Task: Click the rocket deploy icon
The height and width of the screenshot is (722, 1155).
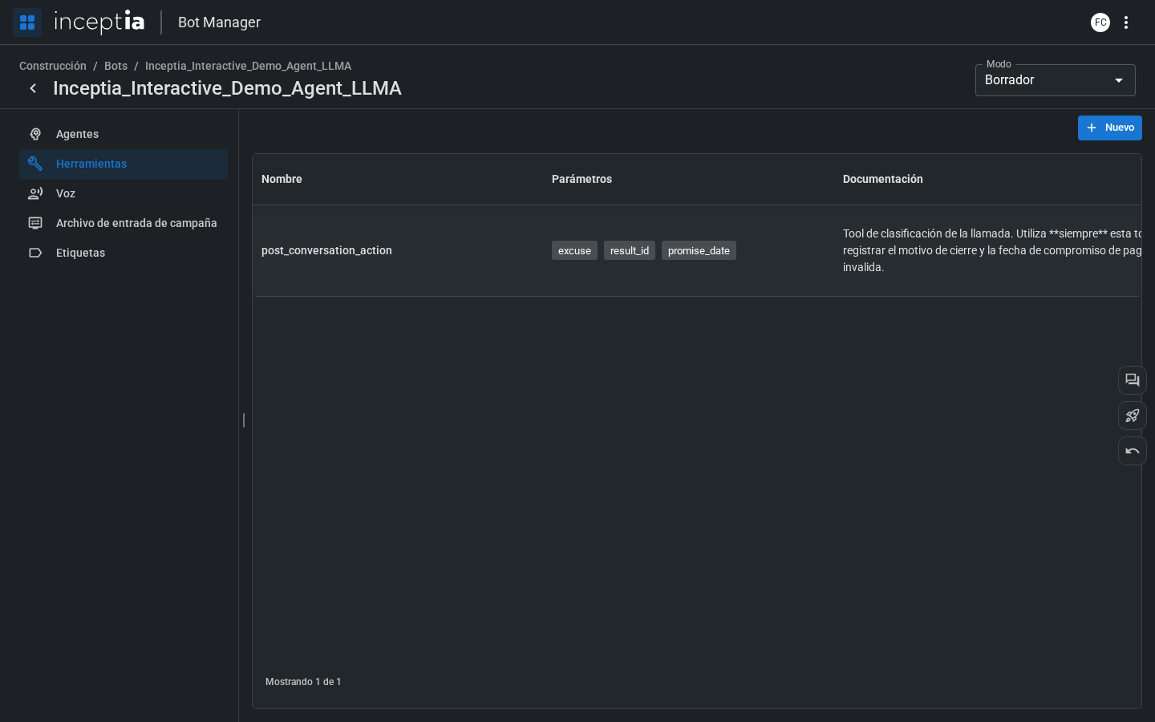Action: [x=1133, y=416]
